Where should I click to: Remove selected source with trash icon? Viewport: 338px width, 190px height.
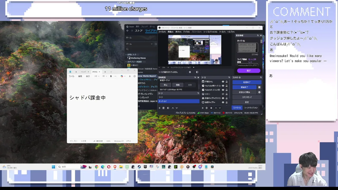click(206, 108)
